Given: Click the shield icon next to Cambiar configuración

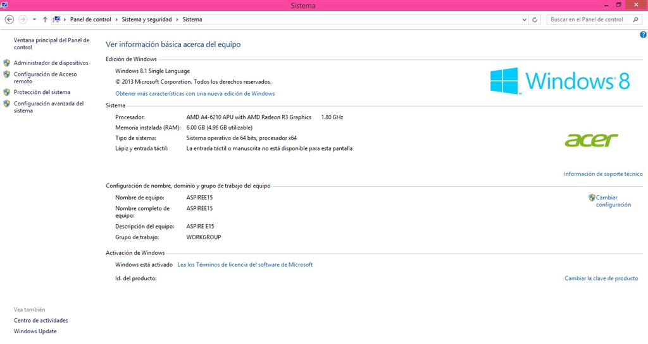Looking at the screenshot, I should click(592, 198).
